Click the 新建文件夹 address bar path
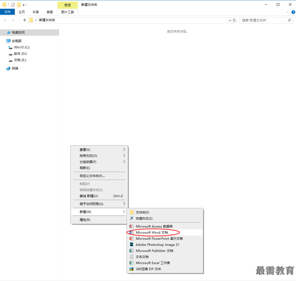296x281 pixels. (47, 20)
